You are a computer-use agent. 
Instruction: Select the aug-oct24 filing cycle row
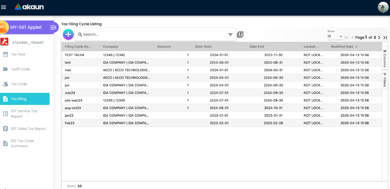pos(222,108)
